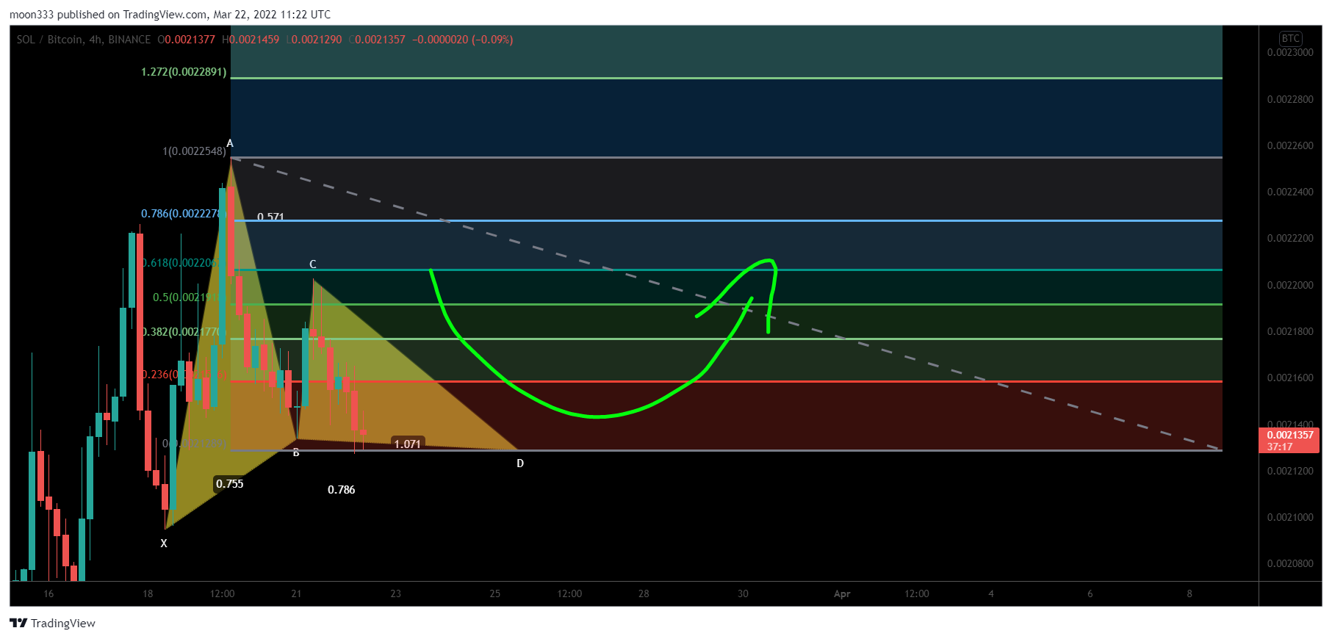
Task: Click the 25 date on time axis
Action: (x=494, y=593)
